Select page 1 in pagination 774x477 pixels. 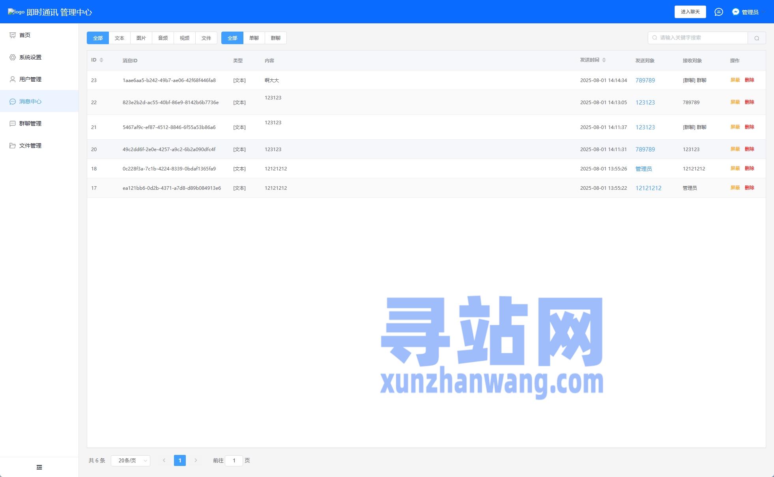(x=180, y=460)
